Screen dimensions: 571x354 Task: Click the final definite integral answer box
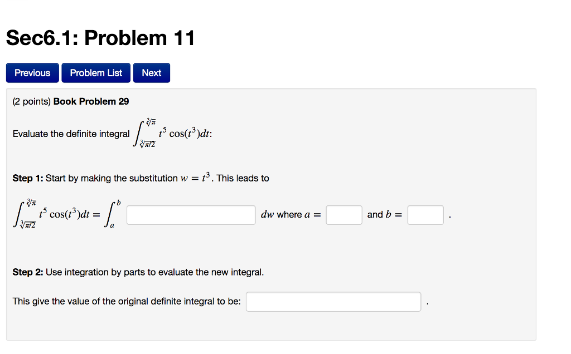[333, 301]
